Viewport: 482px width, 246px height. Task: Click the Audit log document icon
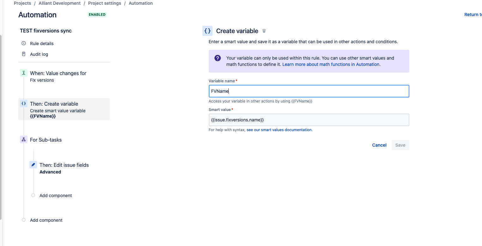24,54
